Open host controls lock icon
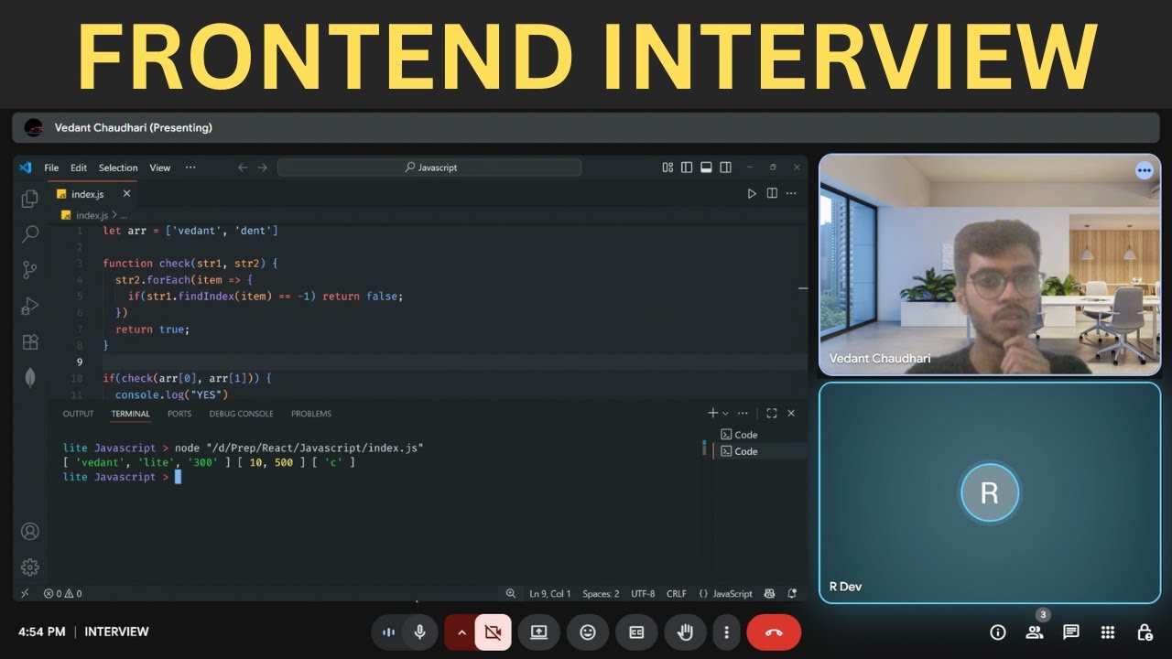Image resolution: width=1172 pixels, height=659 pixels. tap(1145, 632)
